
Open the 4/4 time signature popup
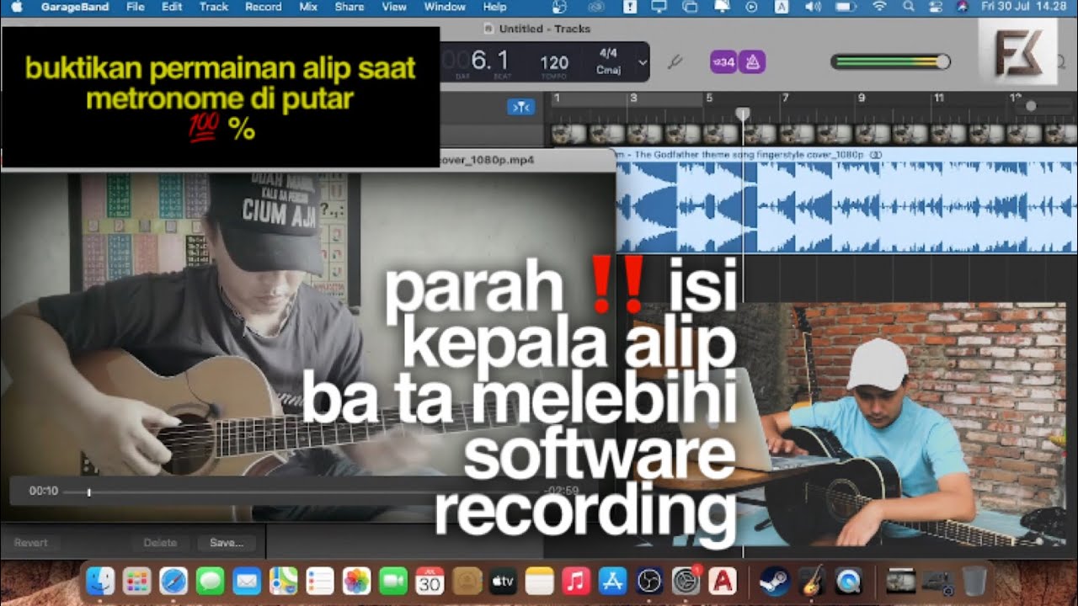[608, 53]
